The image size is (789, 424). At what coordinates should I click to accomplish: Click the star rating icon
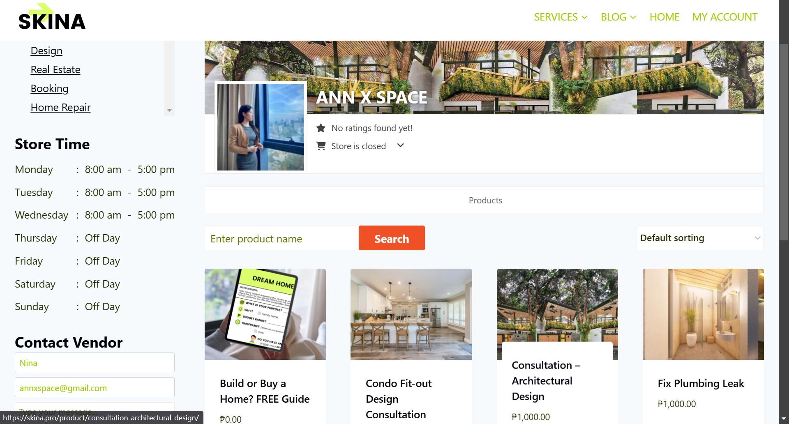(321, 128)
